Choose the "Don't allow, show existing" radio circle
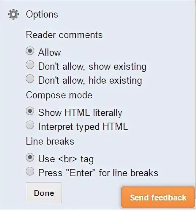 click(30, 65)
